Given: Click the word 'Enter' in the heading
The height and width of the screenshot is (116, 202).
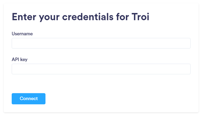Looking at the screenshot, I should 24,17.
